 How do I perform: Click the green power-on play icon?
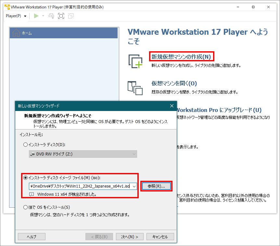pos(36,16)
